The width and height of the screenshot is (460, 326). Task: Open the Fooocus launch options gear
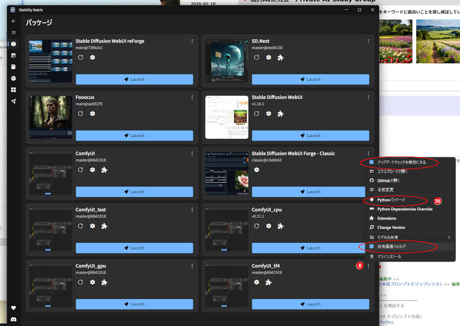click(93, 113)
